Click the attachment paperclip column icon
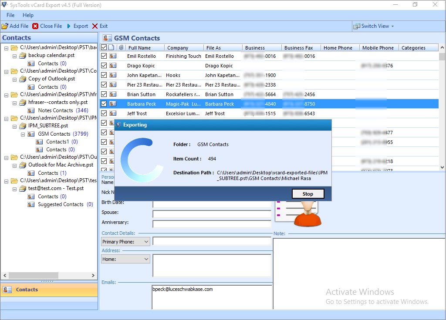 point(121,47)
